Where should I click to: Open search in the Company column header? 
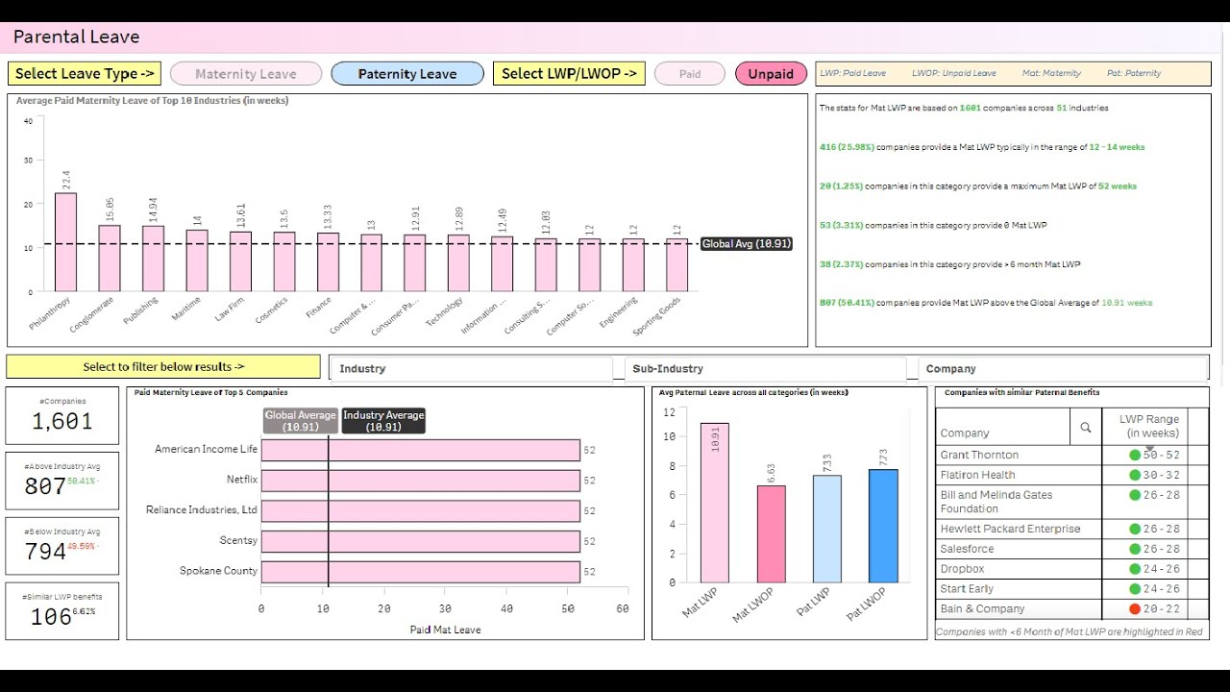[x=1086, y=428]
